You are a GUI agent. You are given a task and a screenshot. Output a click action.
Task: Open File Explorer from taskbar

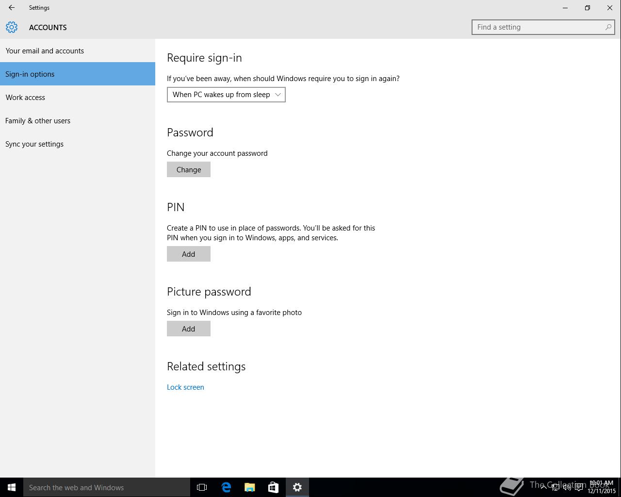(x=250, y=487)
